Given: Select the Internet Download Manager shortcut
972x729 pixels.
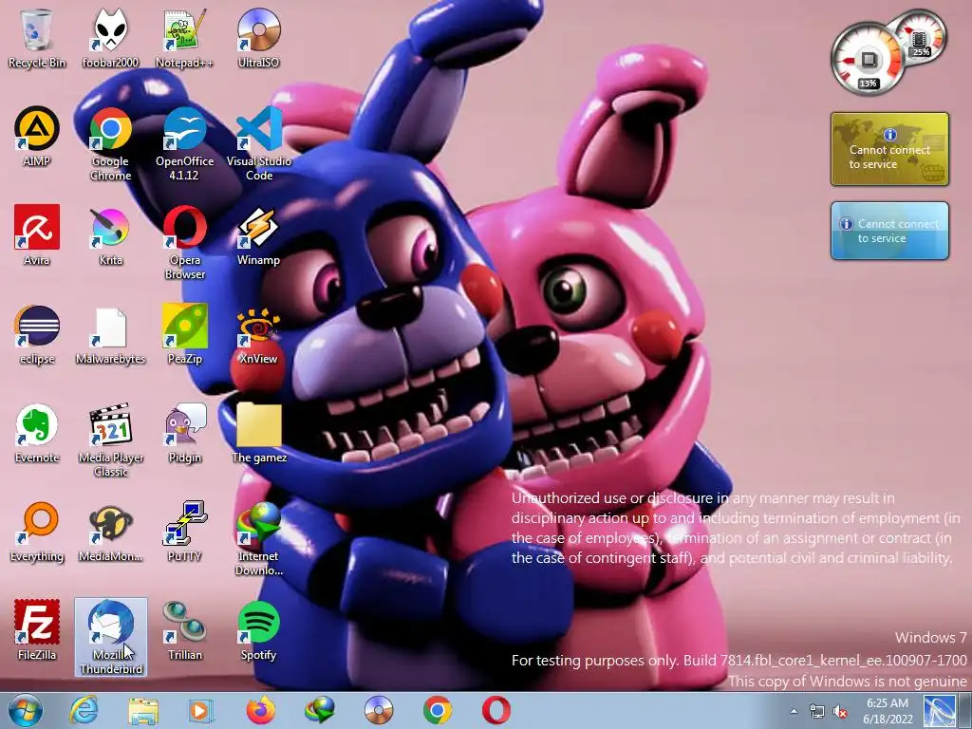Looking at the screenshot, I should pyautogui.click(x=258, y=538).
